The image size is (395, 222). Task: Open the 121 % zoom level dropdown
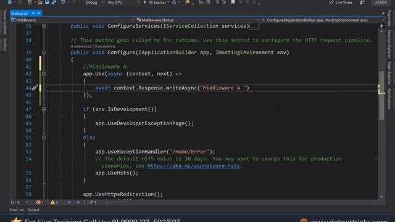pos(26,202)
